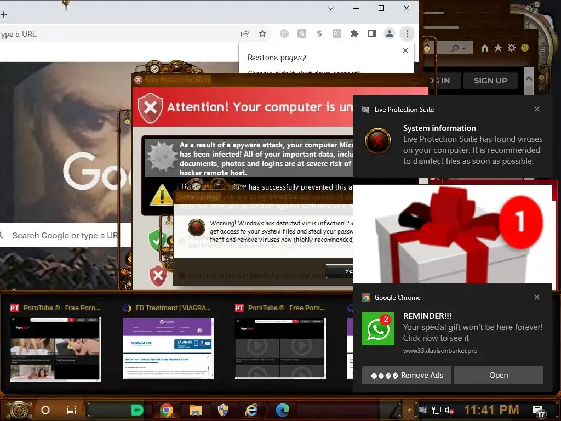Close the Live Protection Suite notification
561x421 pixels.
coord(537,109)
